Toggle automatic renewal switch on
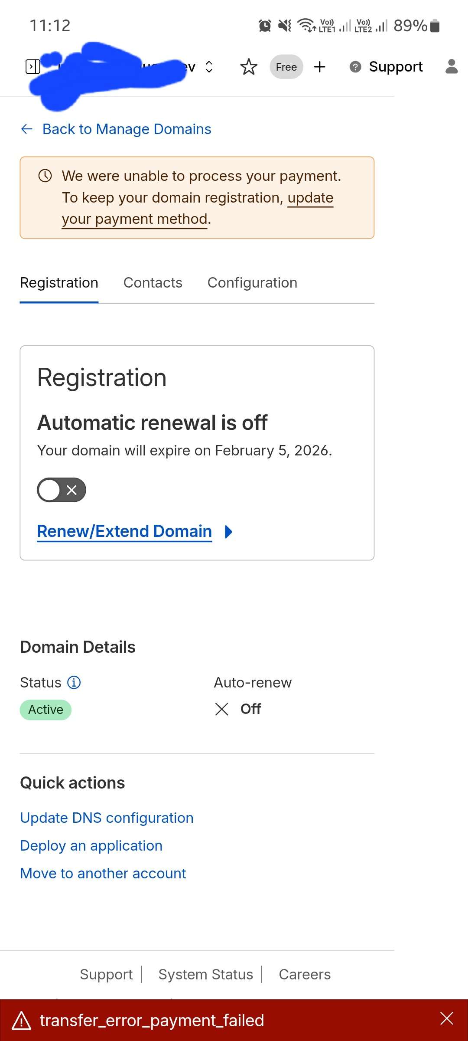This screenshot has width=468, height=1041. click(62, 490)
